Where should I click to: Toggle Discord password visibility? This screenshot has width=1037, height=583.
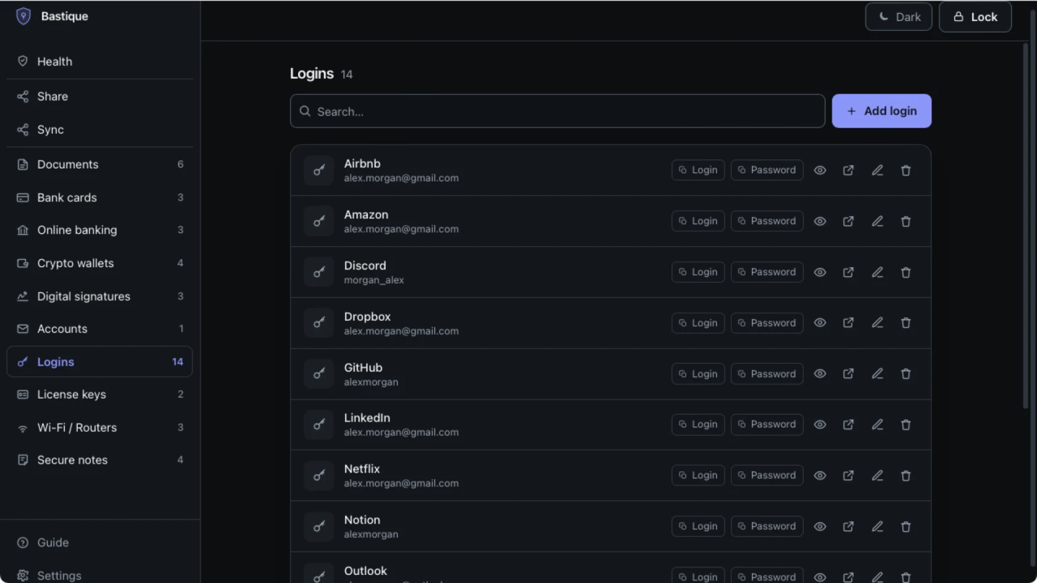[820, 272]
